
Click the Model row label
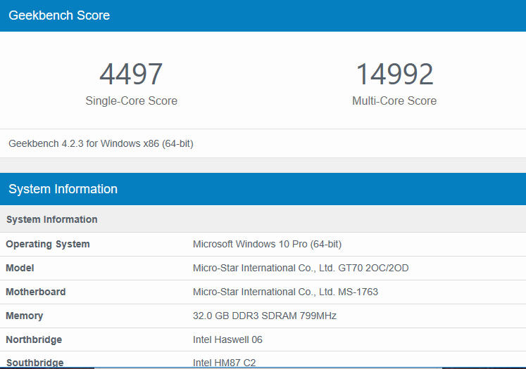(20, 268)
